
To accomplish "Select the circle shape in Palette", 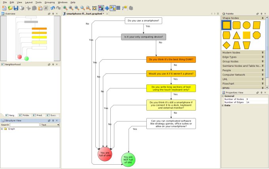I will 246,25.
